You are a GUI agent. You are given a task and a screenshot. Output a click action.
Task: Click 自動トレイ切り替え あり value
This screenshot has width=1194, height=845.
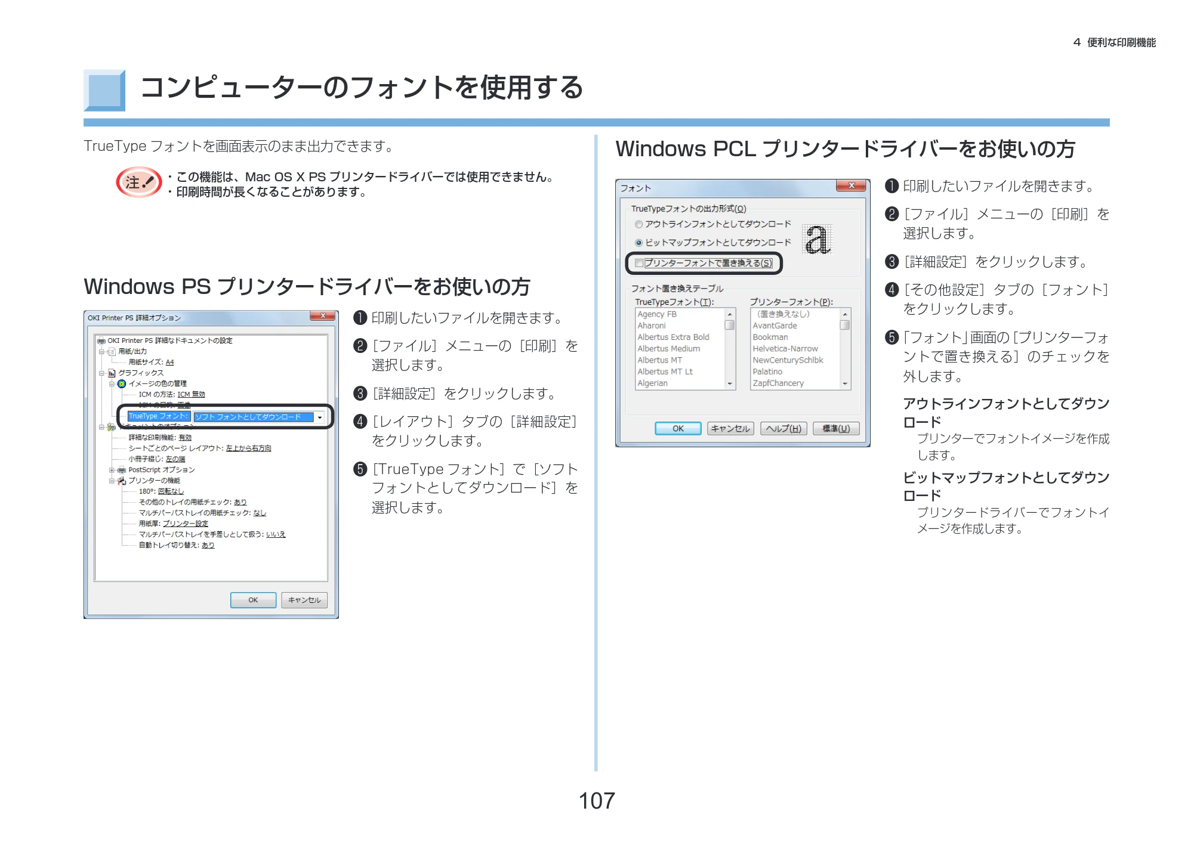pyautogui.click(x=208, y=545)
